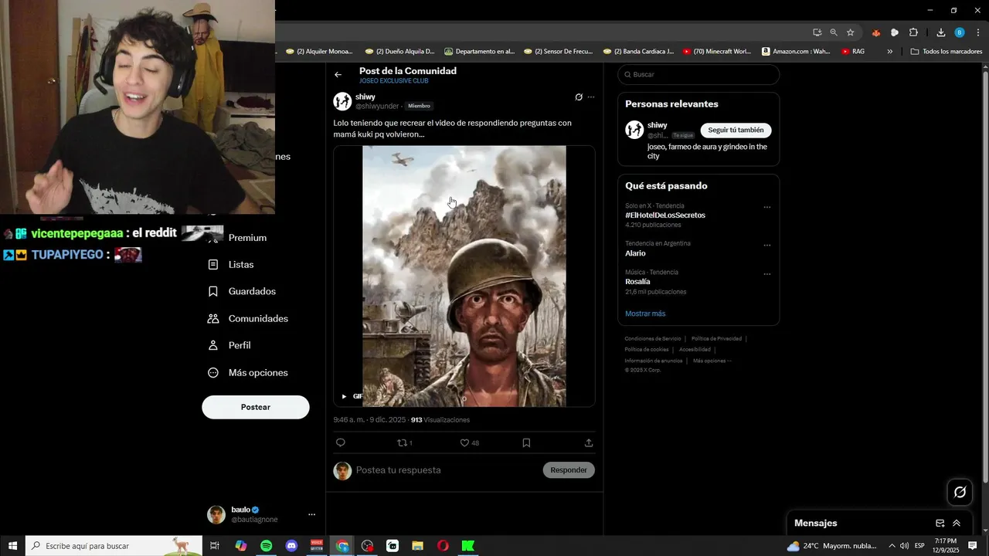Open Chrome profile avatar B
This screenshot has height=556, width=989.
click(960, 32)
